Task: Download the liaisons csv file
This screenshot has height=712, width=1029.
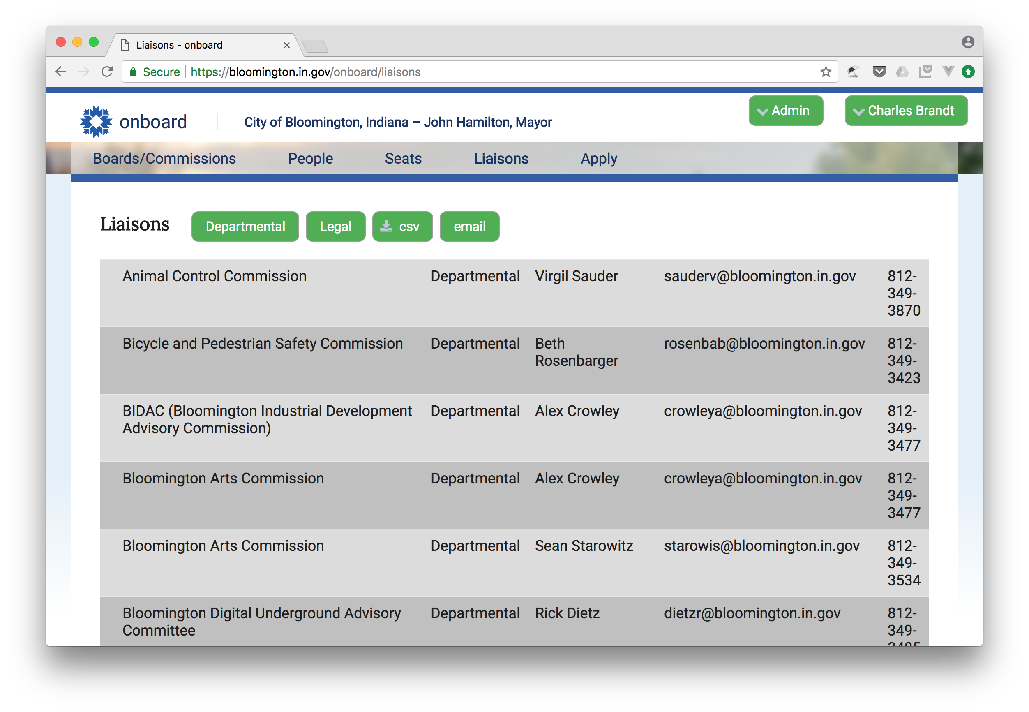Action: tap(402, 227)
